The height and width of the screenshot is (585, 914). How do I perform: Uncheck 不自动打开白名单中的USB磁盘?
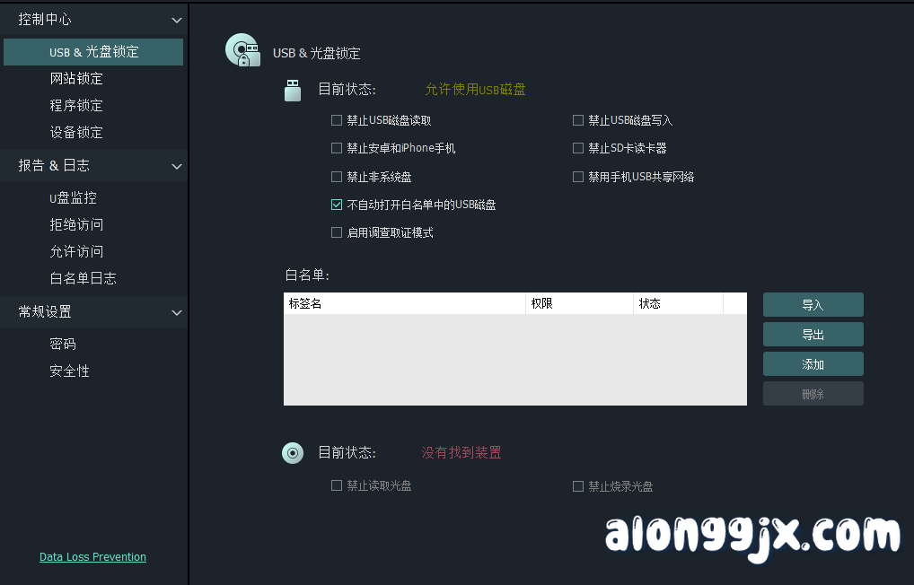(337, 204)
